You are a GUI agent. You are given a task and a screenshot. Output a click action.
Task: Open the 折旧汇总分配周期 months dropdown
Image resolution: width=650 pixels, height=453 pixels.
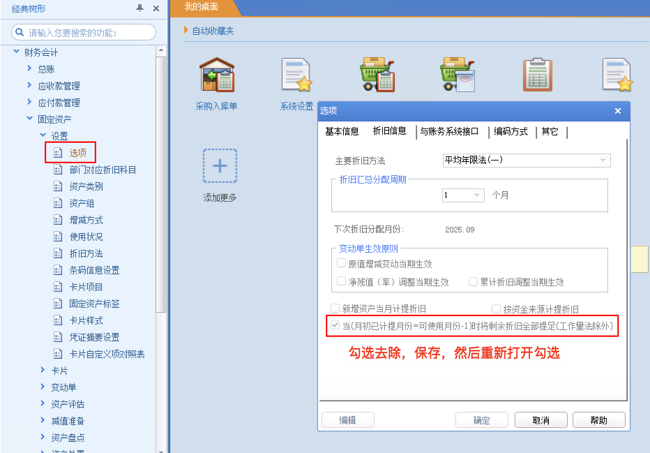tap(477, 195)
